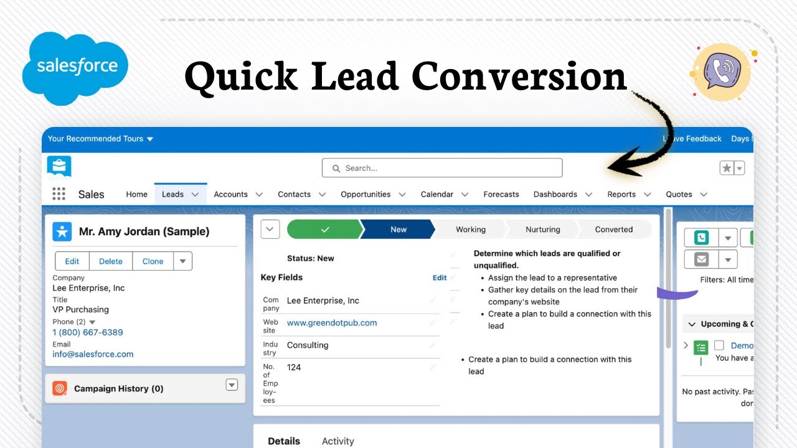Viewport: 797px width, 448px height.
Task: Open the Leads navigation tab
Action: click(x=172, y=194)
